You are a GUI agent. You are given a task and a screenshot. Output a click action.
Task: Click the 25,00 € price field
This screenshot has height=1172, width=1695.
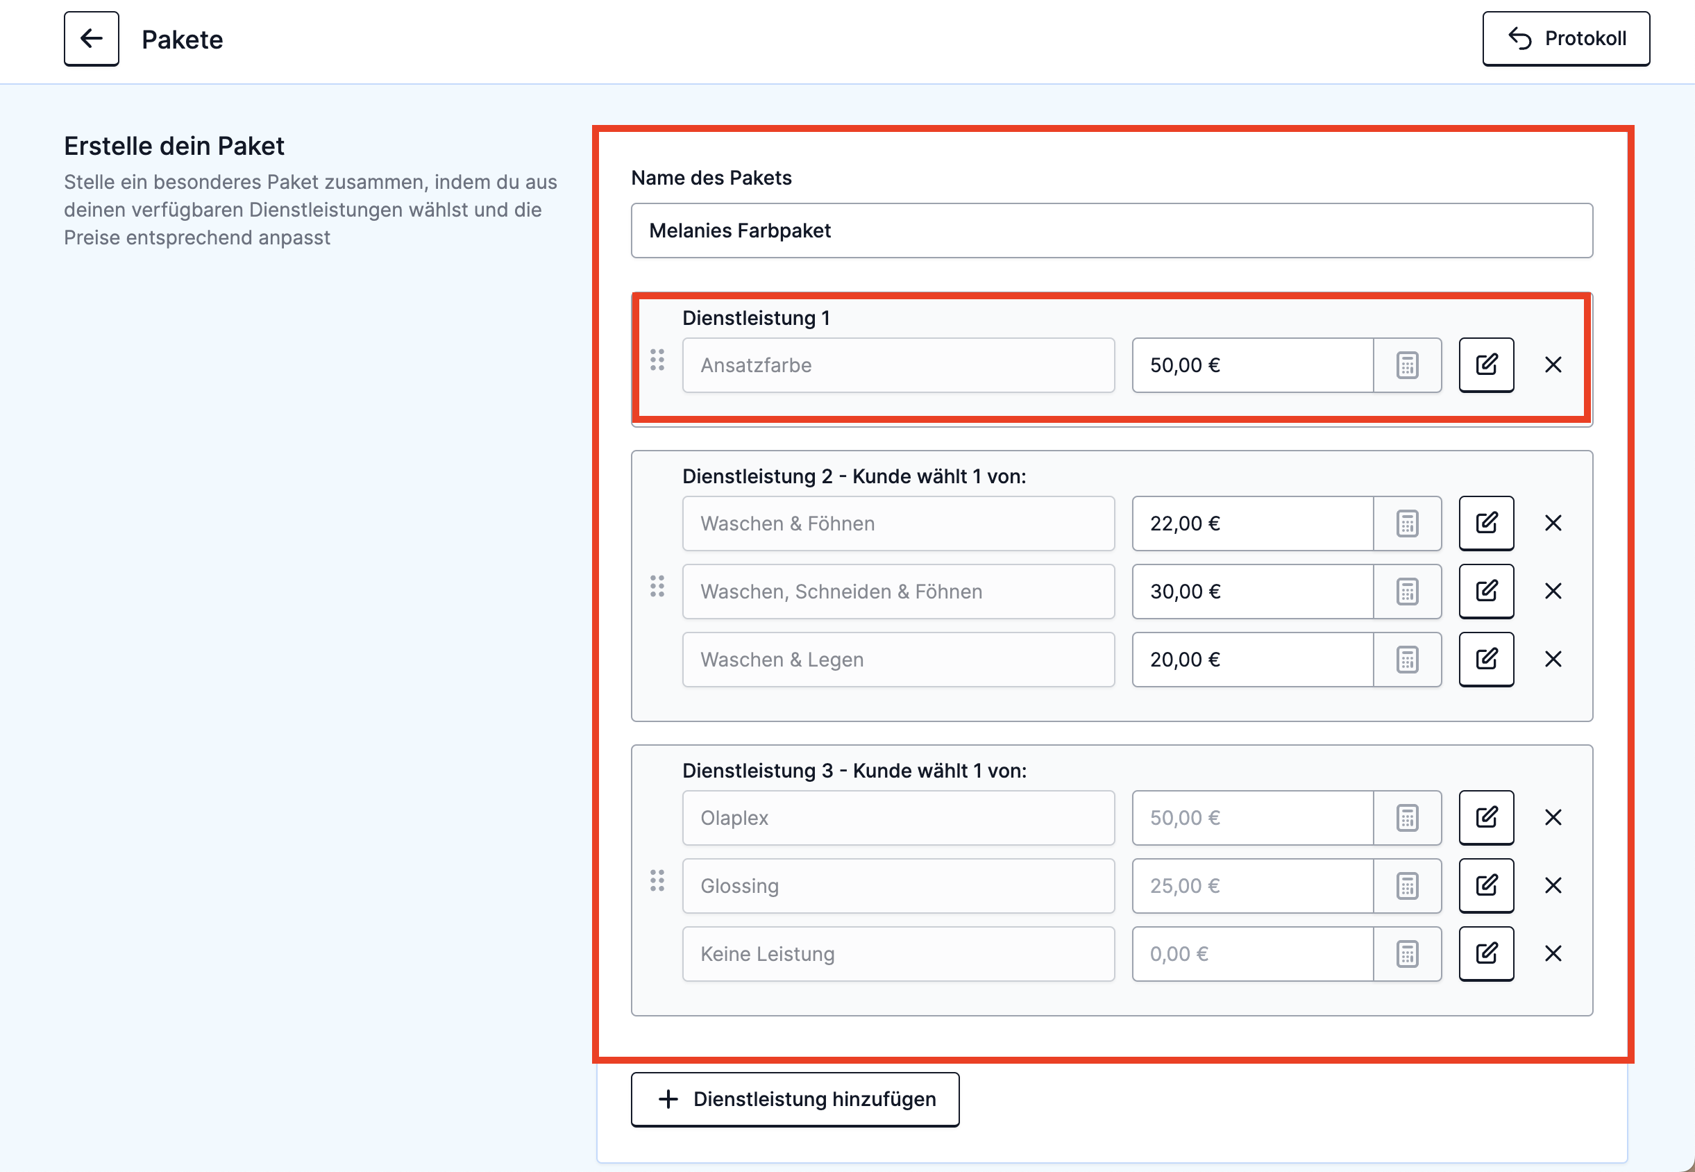(x=1252, y=887)
